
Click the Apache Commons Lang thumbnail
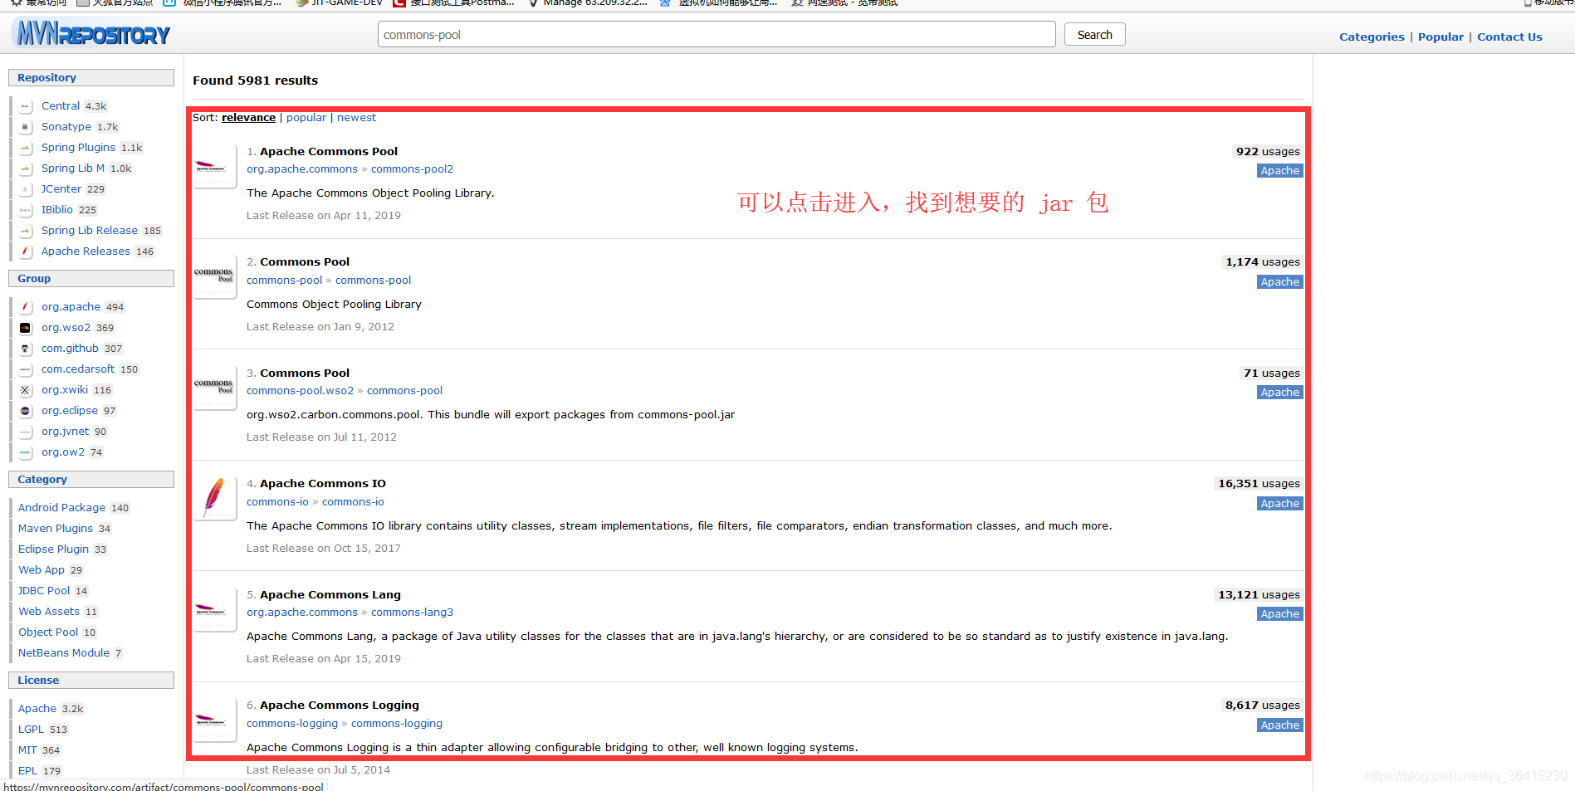(214, 610)
